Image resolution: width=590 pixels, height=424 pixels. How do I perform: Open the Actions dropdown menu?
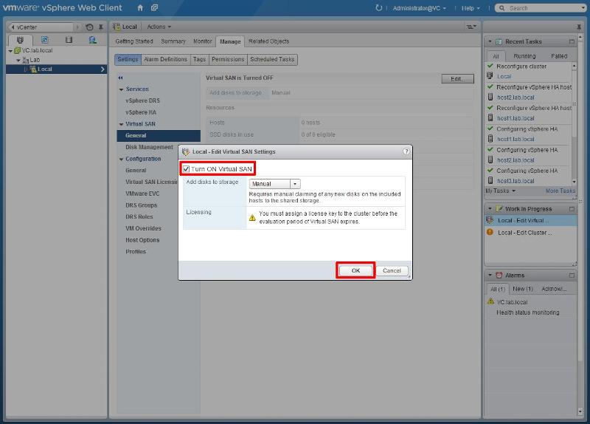(x=159, y=27)
